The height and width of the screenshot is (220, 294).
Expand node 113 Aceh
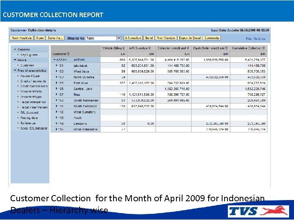(x=56, y=118)
